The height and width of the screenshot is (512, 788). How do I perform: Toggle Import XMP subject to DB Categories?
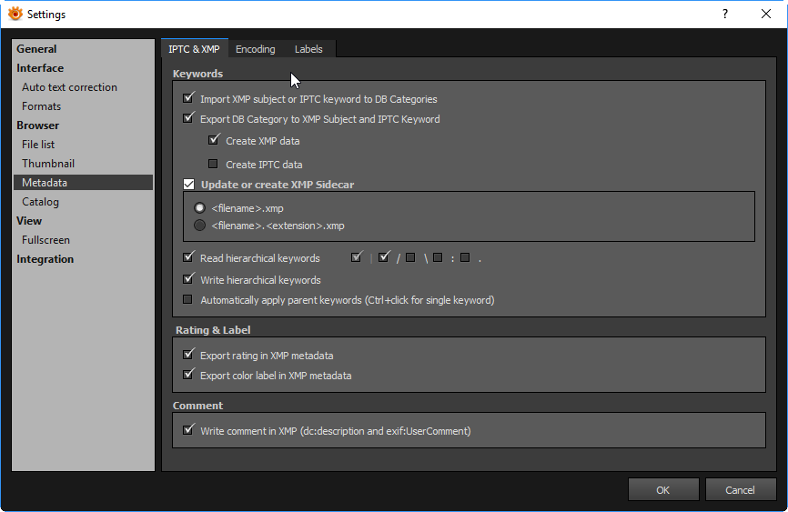click(x=189, y=98)
